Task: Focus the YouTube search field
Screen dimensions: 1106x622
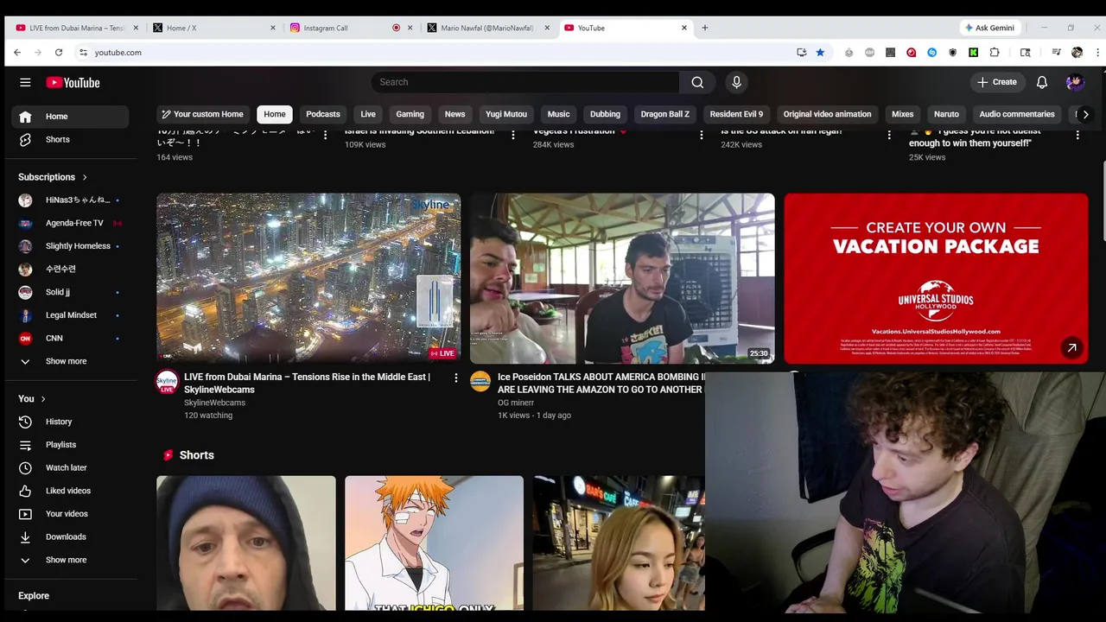Action: tap(525, 82)
